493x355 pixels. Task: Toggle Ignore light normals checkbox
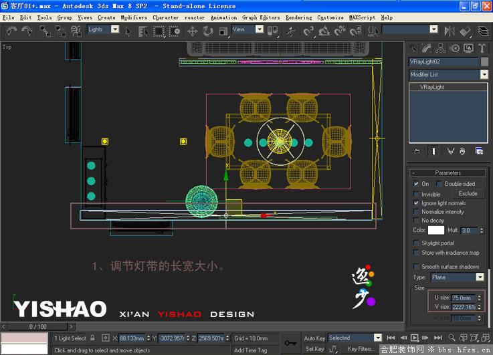(x=416, y=203)
